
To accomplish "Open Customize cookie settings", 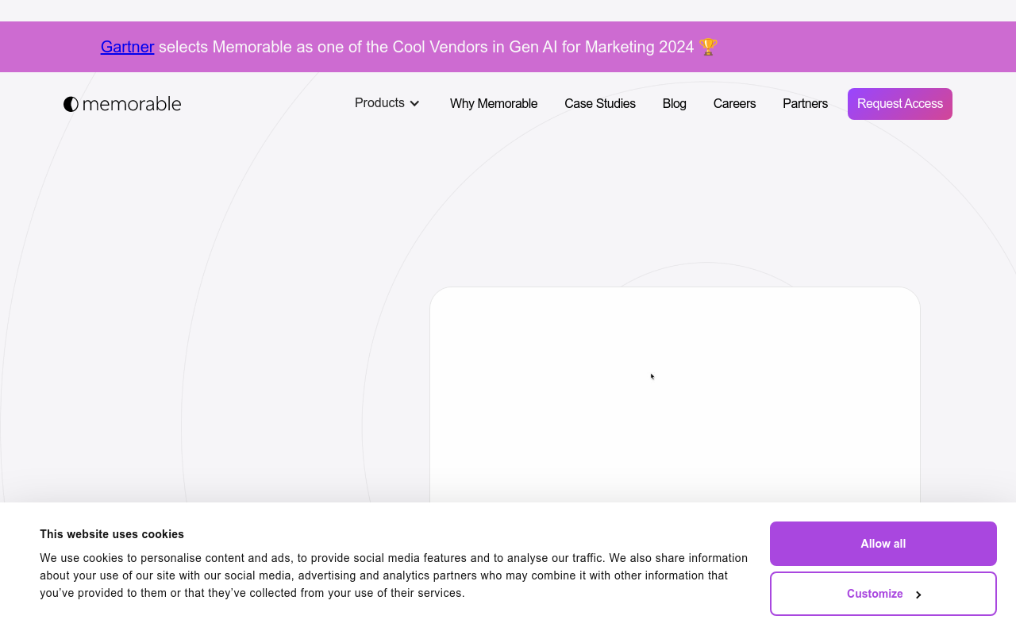I will pyautogui.click(x=883, y=594).
